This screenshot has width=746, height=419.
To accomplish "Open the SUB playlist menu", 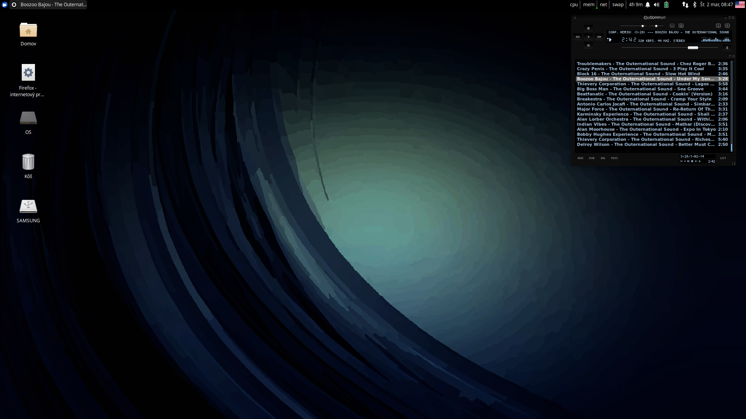I will click(x=592, y=158).
